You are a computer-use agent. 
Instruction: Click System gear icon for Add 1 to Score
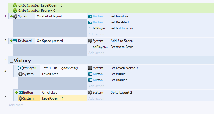click(x=90, y=41)
